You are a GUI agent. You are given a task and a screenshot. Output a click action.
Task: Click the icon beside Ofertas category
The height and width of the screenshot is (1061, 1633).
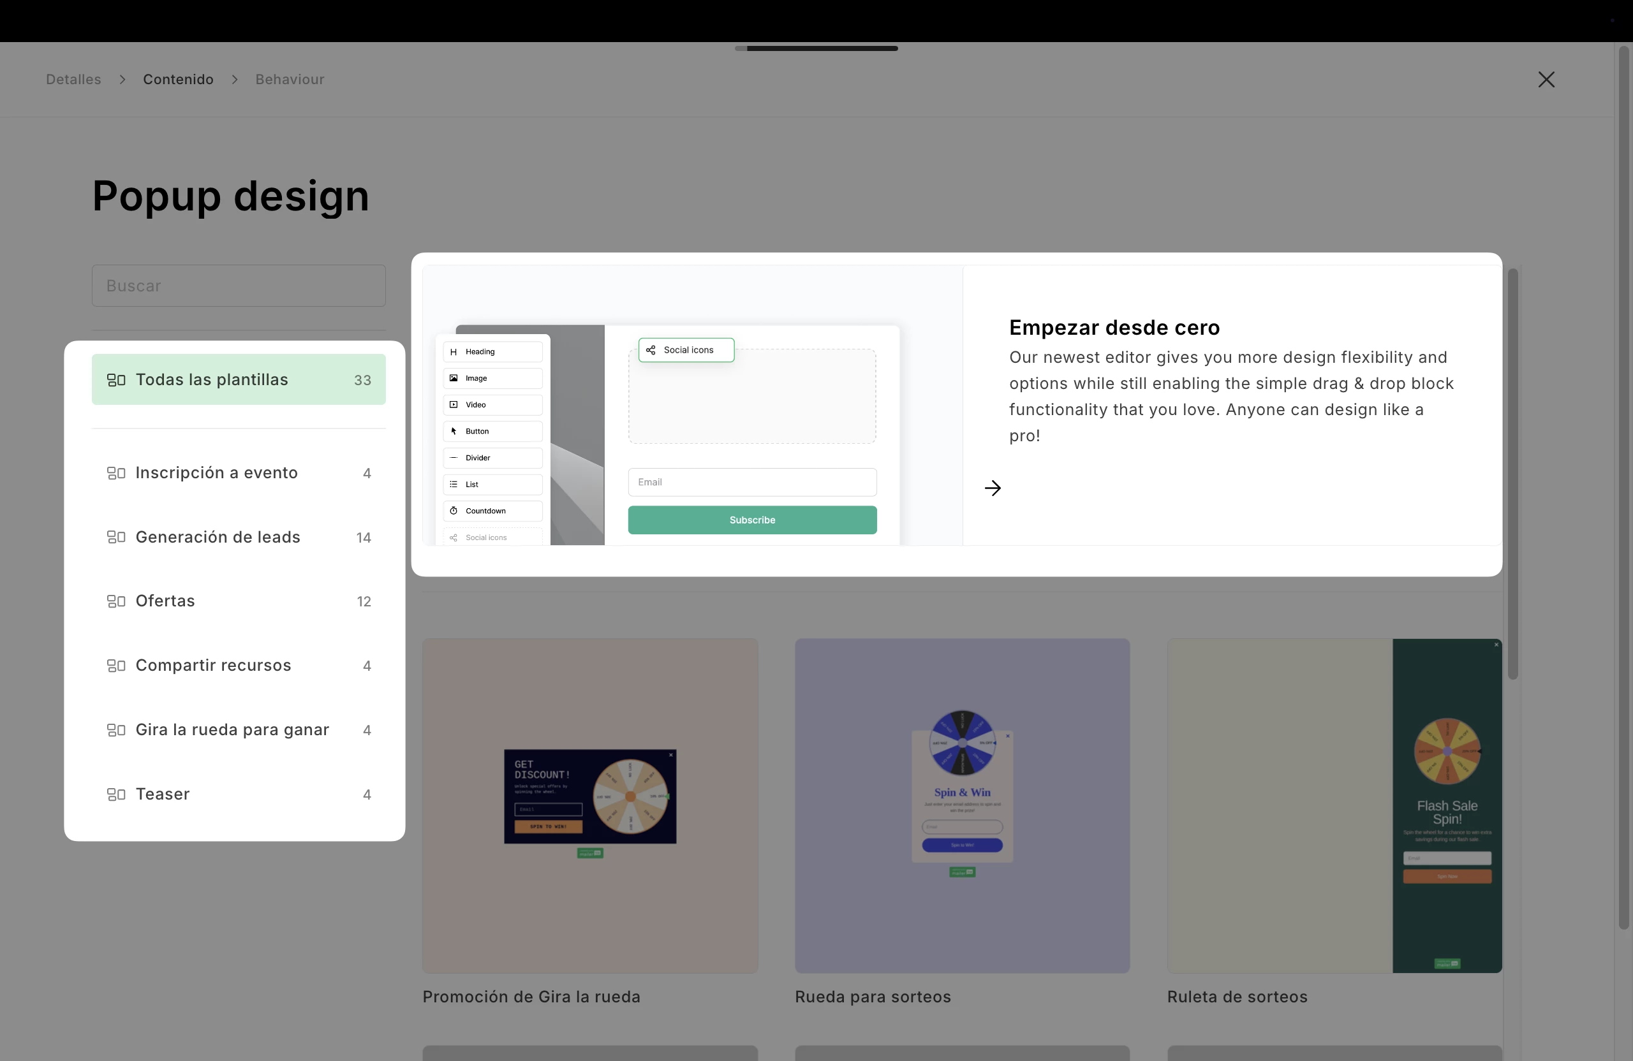click(116, 601)
